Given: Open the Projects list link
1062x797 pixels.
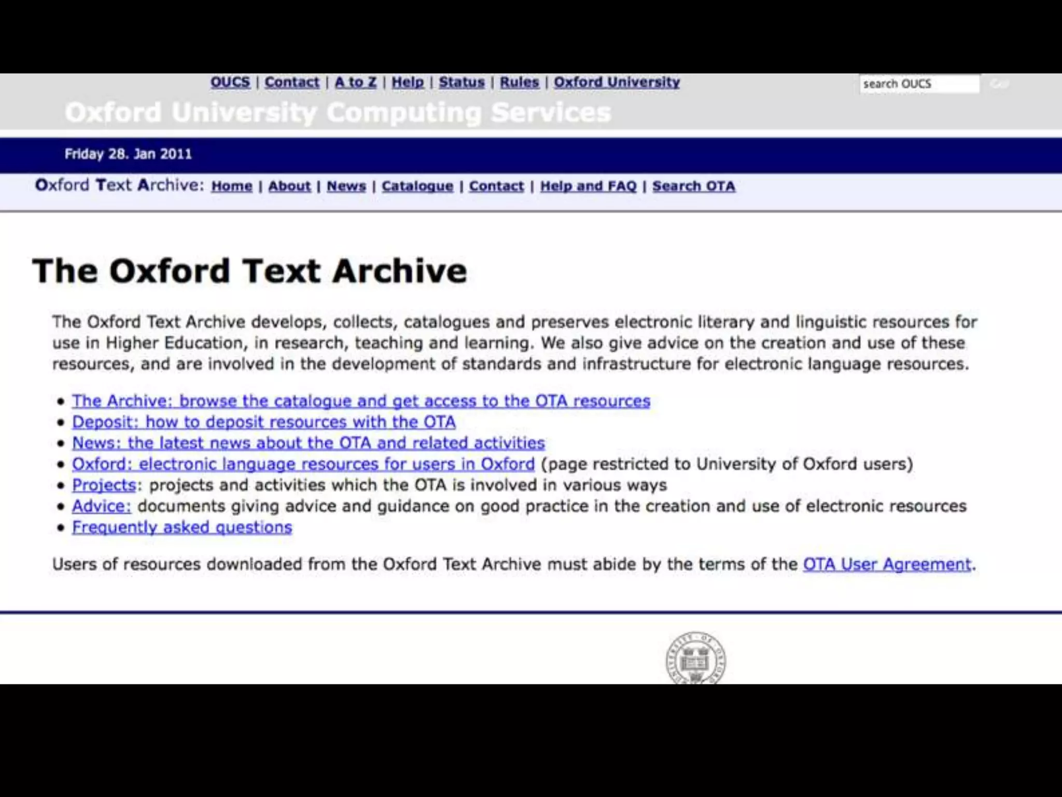Looking at the screenshot, I should pyautogui.click(x=104, y=485).
